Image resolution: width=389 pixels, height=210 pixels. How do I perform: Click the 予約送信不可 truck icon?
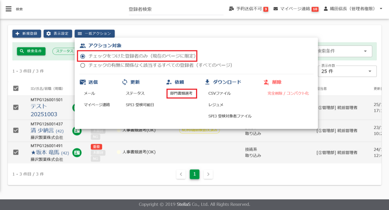point(232,9)
